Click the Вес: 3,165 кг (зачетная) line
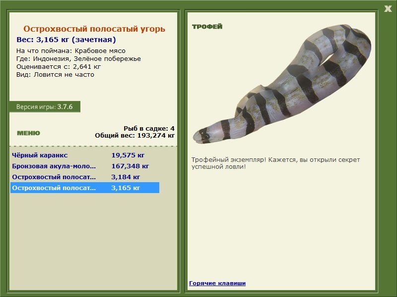Image resolution: width=397 pixels, height=297 pixels. tap(66, 40)
